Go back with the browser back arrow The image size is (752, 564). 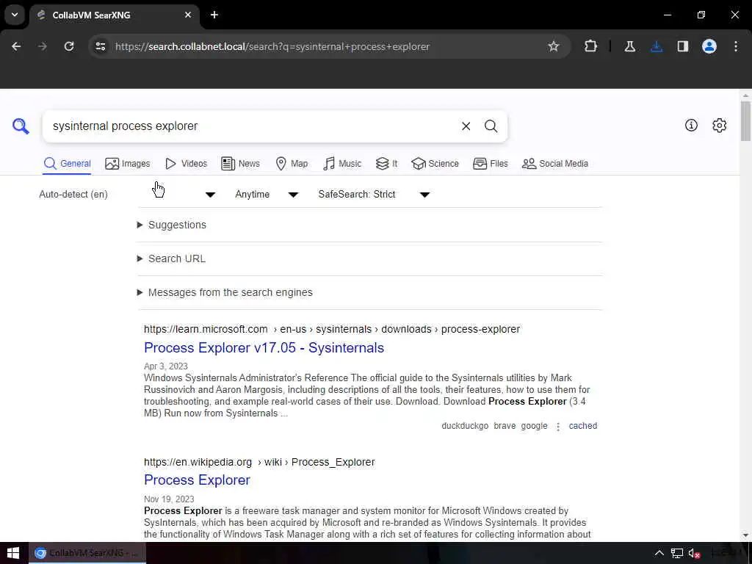click(x=16, y=46)
